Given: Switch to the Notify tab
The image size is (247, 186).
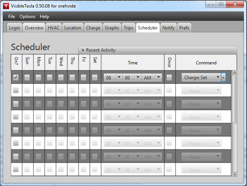Looking at the screenshot, I should [x=168, y=28].
